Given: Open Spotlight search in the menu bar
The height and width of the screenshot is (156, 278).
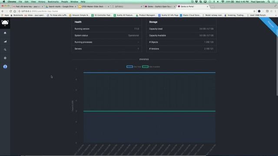Looking at the screenshot, I should (x=269, y=2).
